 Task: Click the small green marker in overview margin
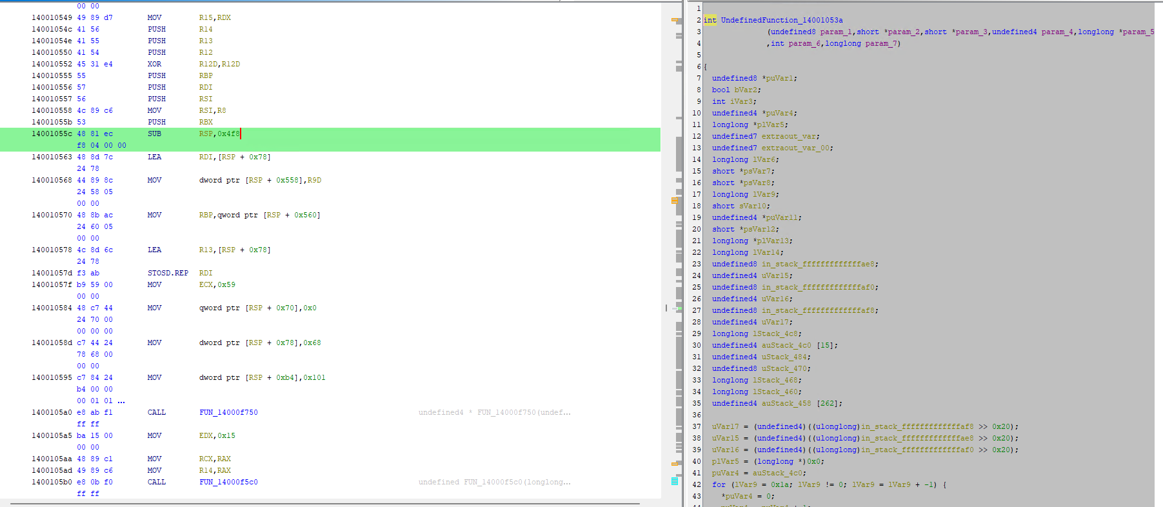point(679,308)
